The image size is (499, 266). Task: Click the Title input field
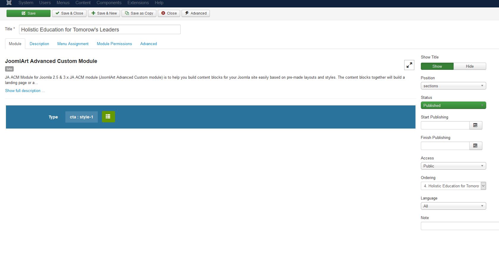coord(100,29)
